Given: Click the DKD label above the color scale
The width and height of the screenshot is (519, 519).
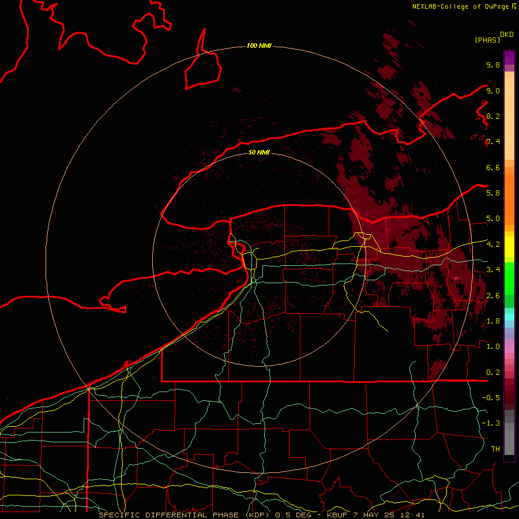Looking at the screenshot, I should tap(507, 35).
